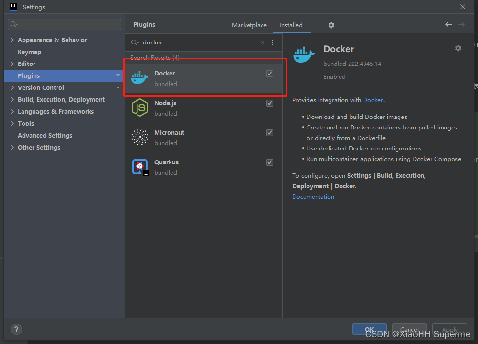Viewport: 478px width, 344px height.
Task: Click the Micronaut plugin icon
Action: coord(139,137)
